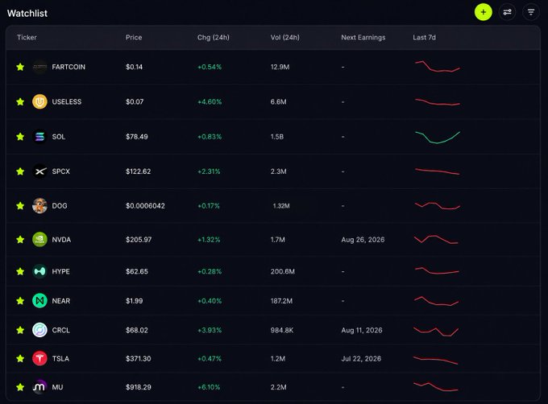Image resolution: width=548 pixels, height=404 pixels.
Task: Select the HYPE ticker name
Action: 60,271
